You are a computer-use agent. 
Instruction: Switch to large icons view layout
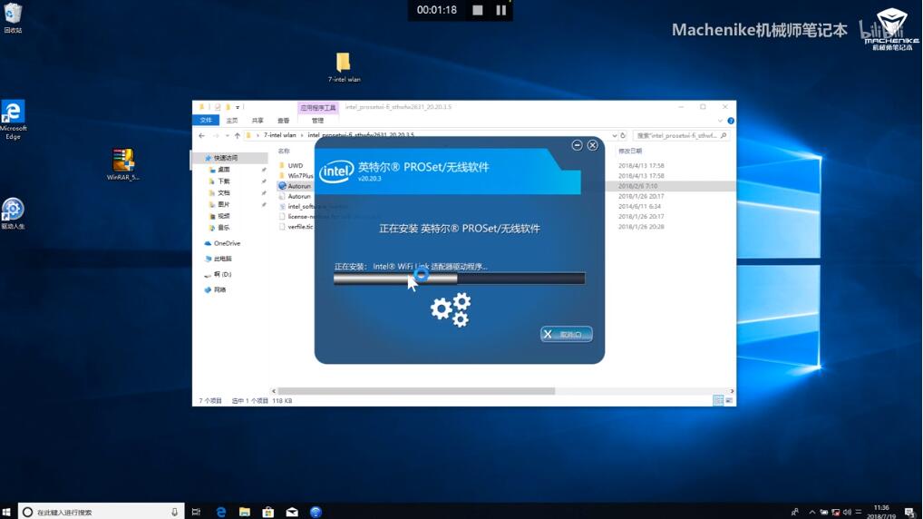pos(729,400)
